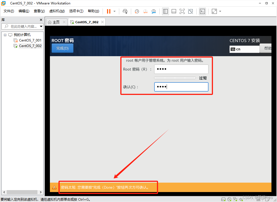
Task: Take a snapshot of the virtual machine
Action: pyautogui.click(x=137, y=11)
